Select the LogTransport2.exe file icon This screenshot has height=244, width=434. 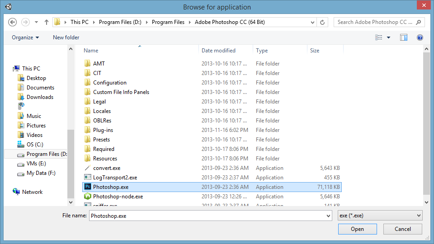pyautogui.click(x=87, y=177)
